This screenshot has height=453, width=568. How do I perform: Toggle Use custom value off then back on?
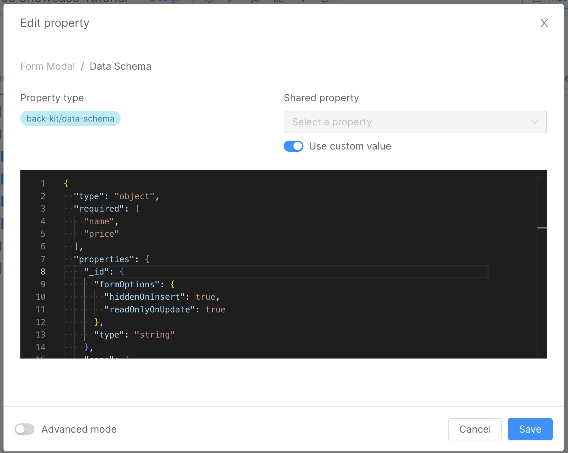(293, 146)
